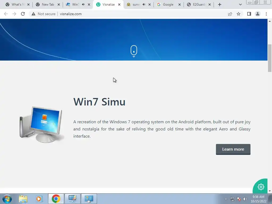Image resolution: width=272 pixels, height=204 pixels.
Task: Click the browser back arrow
Action: coord(6,14)
